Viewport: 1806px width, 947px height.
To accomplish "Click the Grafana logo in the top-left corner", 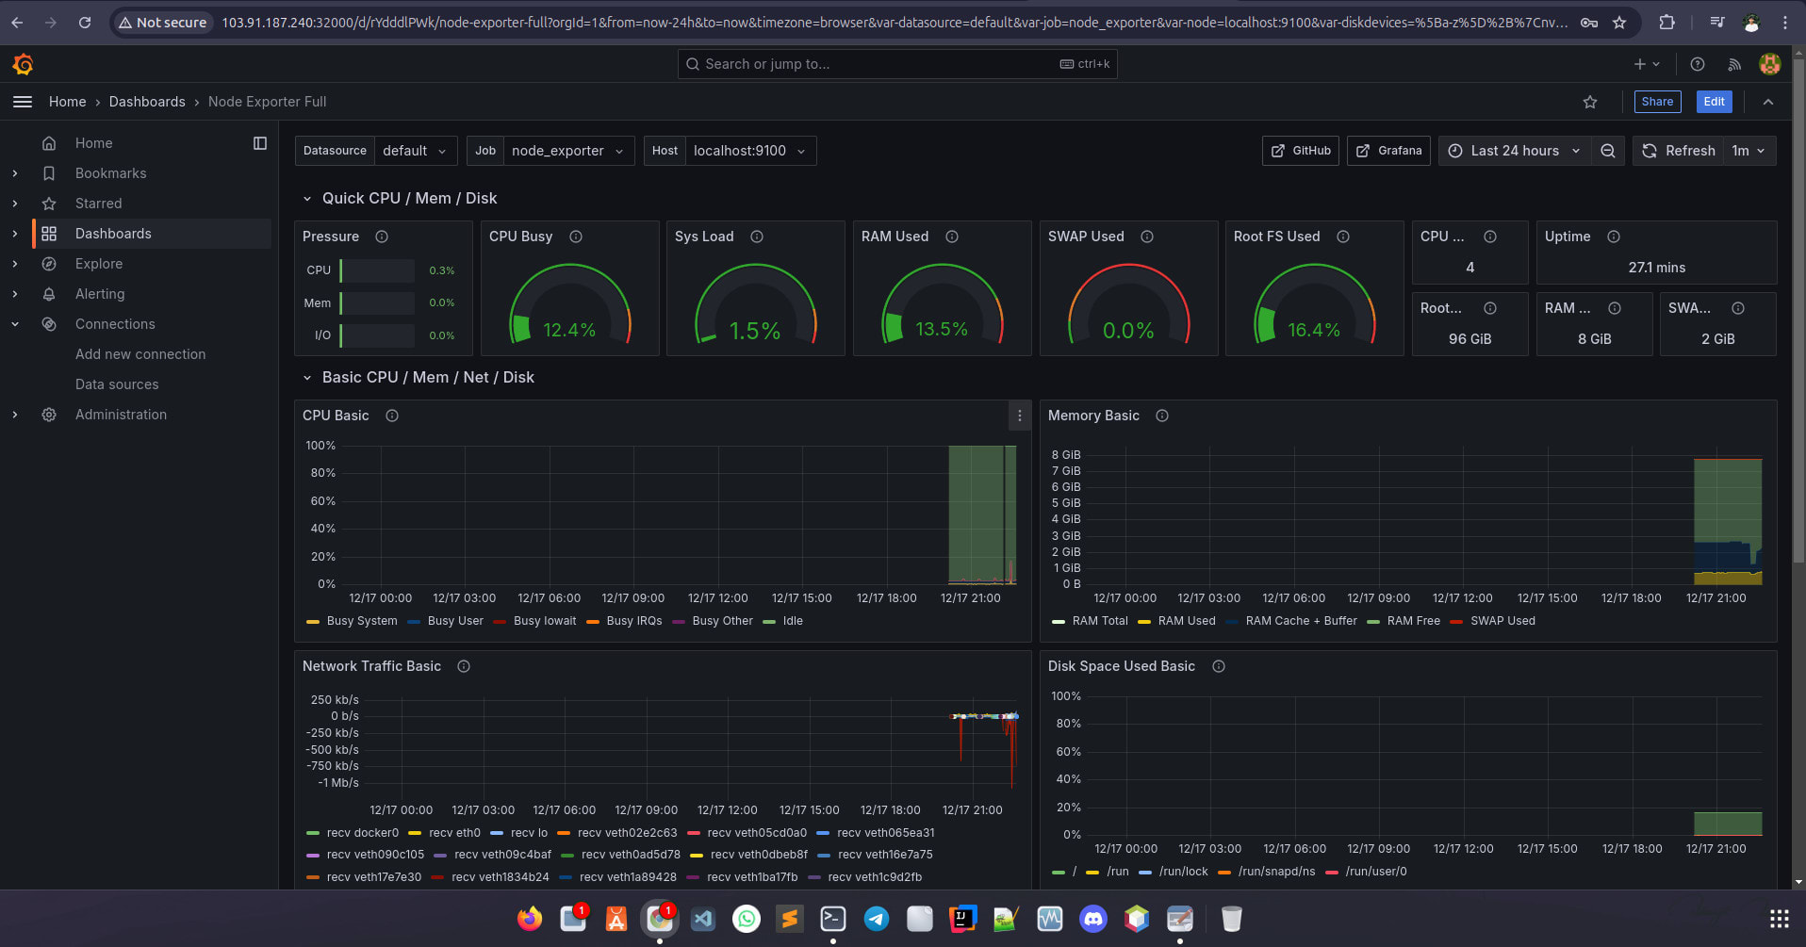I will [23, 64].
